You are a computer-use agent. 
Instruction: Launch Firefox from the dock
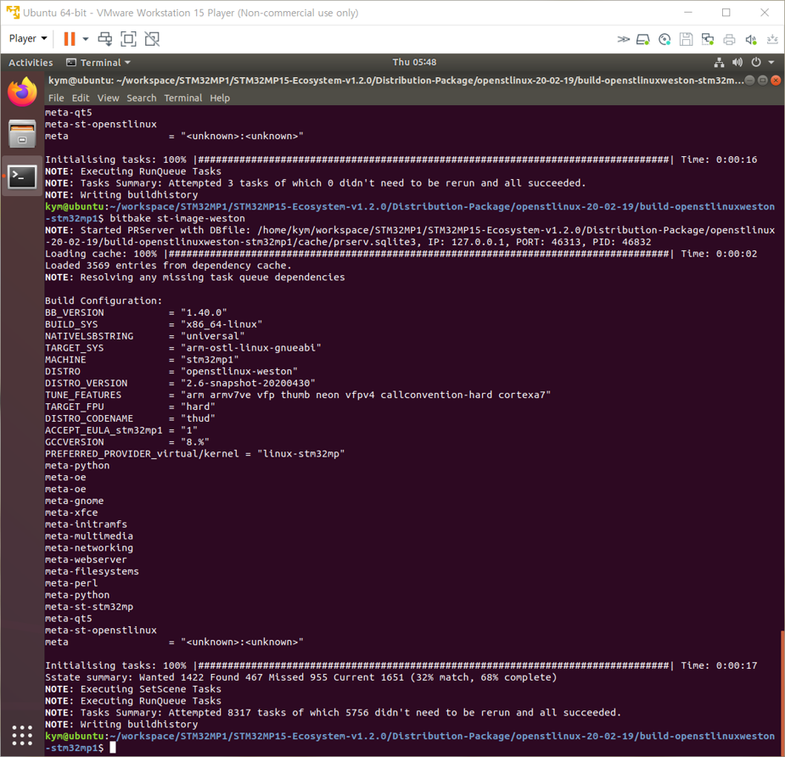[x=23, y=92]
